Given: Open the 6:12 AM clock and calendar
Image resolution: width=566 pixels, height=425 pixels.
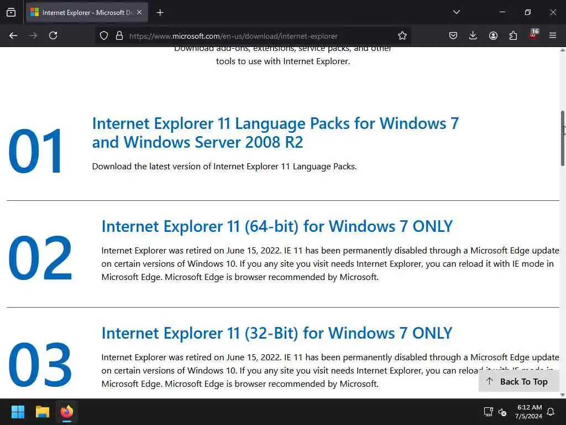Looking at the screenshot, I should [x=528, y=412].
